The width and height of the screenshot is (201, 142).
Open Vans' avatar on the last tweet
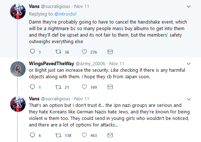[18, 104]
